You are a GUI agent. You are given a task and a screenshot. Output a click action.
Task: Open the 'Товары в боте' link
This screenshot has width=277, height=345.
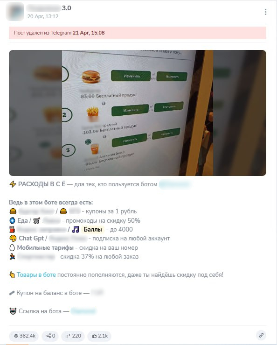click(x=36, y=275)
